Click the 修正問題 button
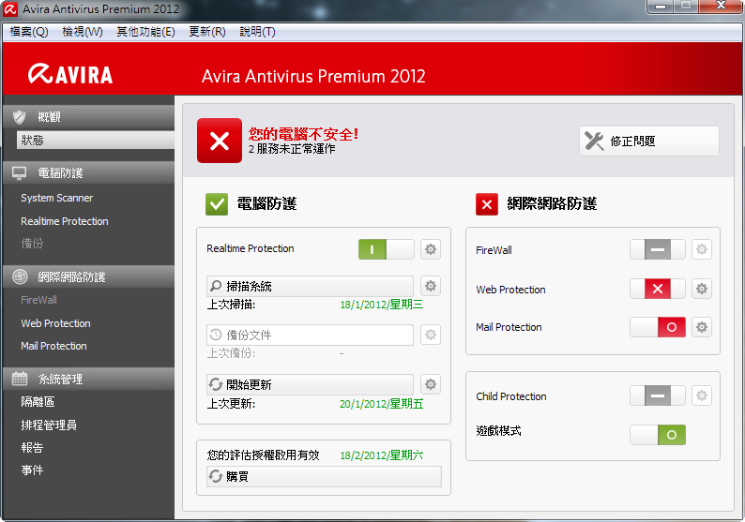Screen dimensions: 745x522 click(648, 142)
